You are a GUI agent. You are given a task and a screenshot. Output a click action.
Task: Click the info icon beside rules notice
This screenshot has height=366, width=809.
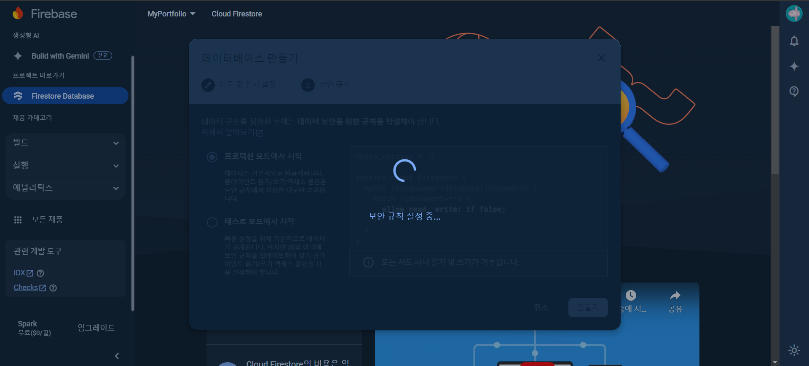[368, 262]
